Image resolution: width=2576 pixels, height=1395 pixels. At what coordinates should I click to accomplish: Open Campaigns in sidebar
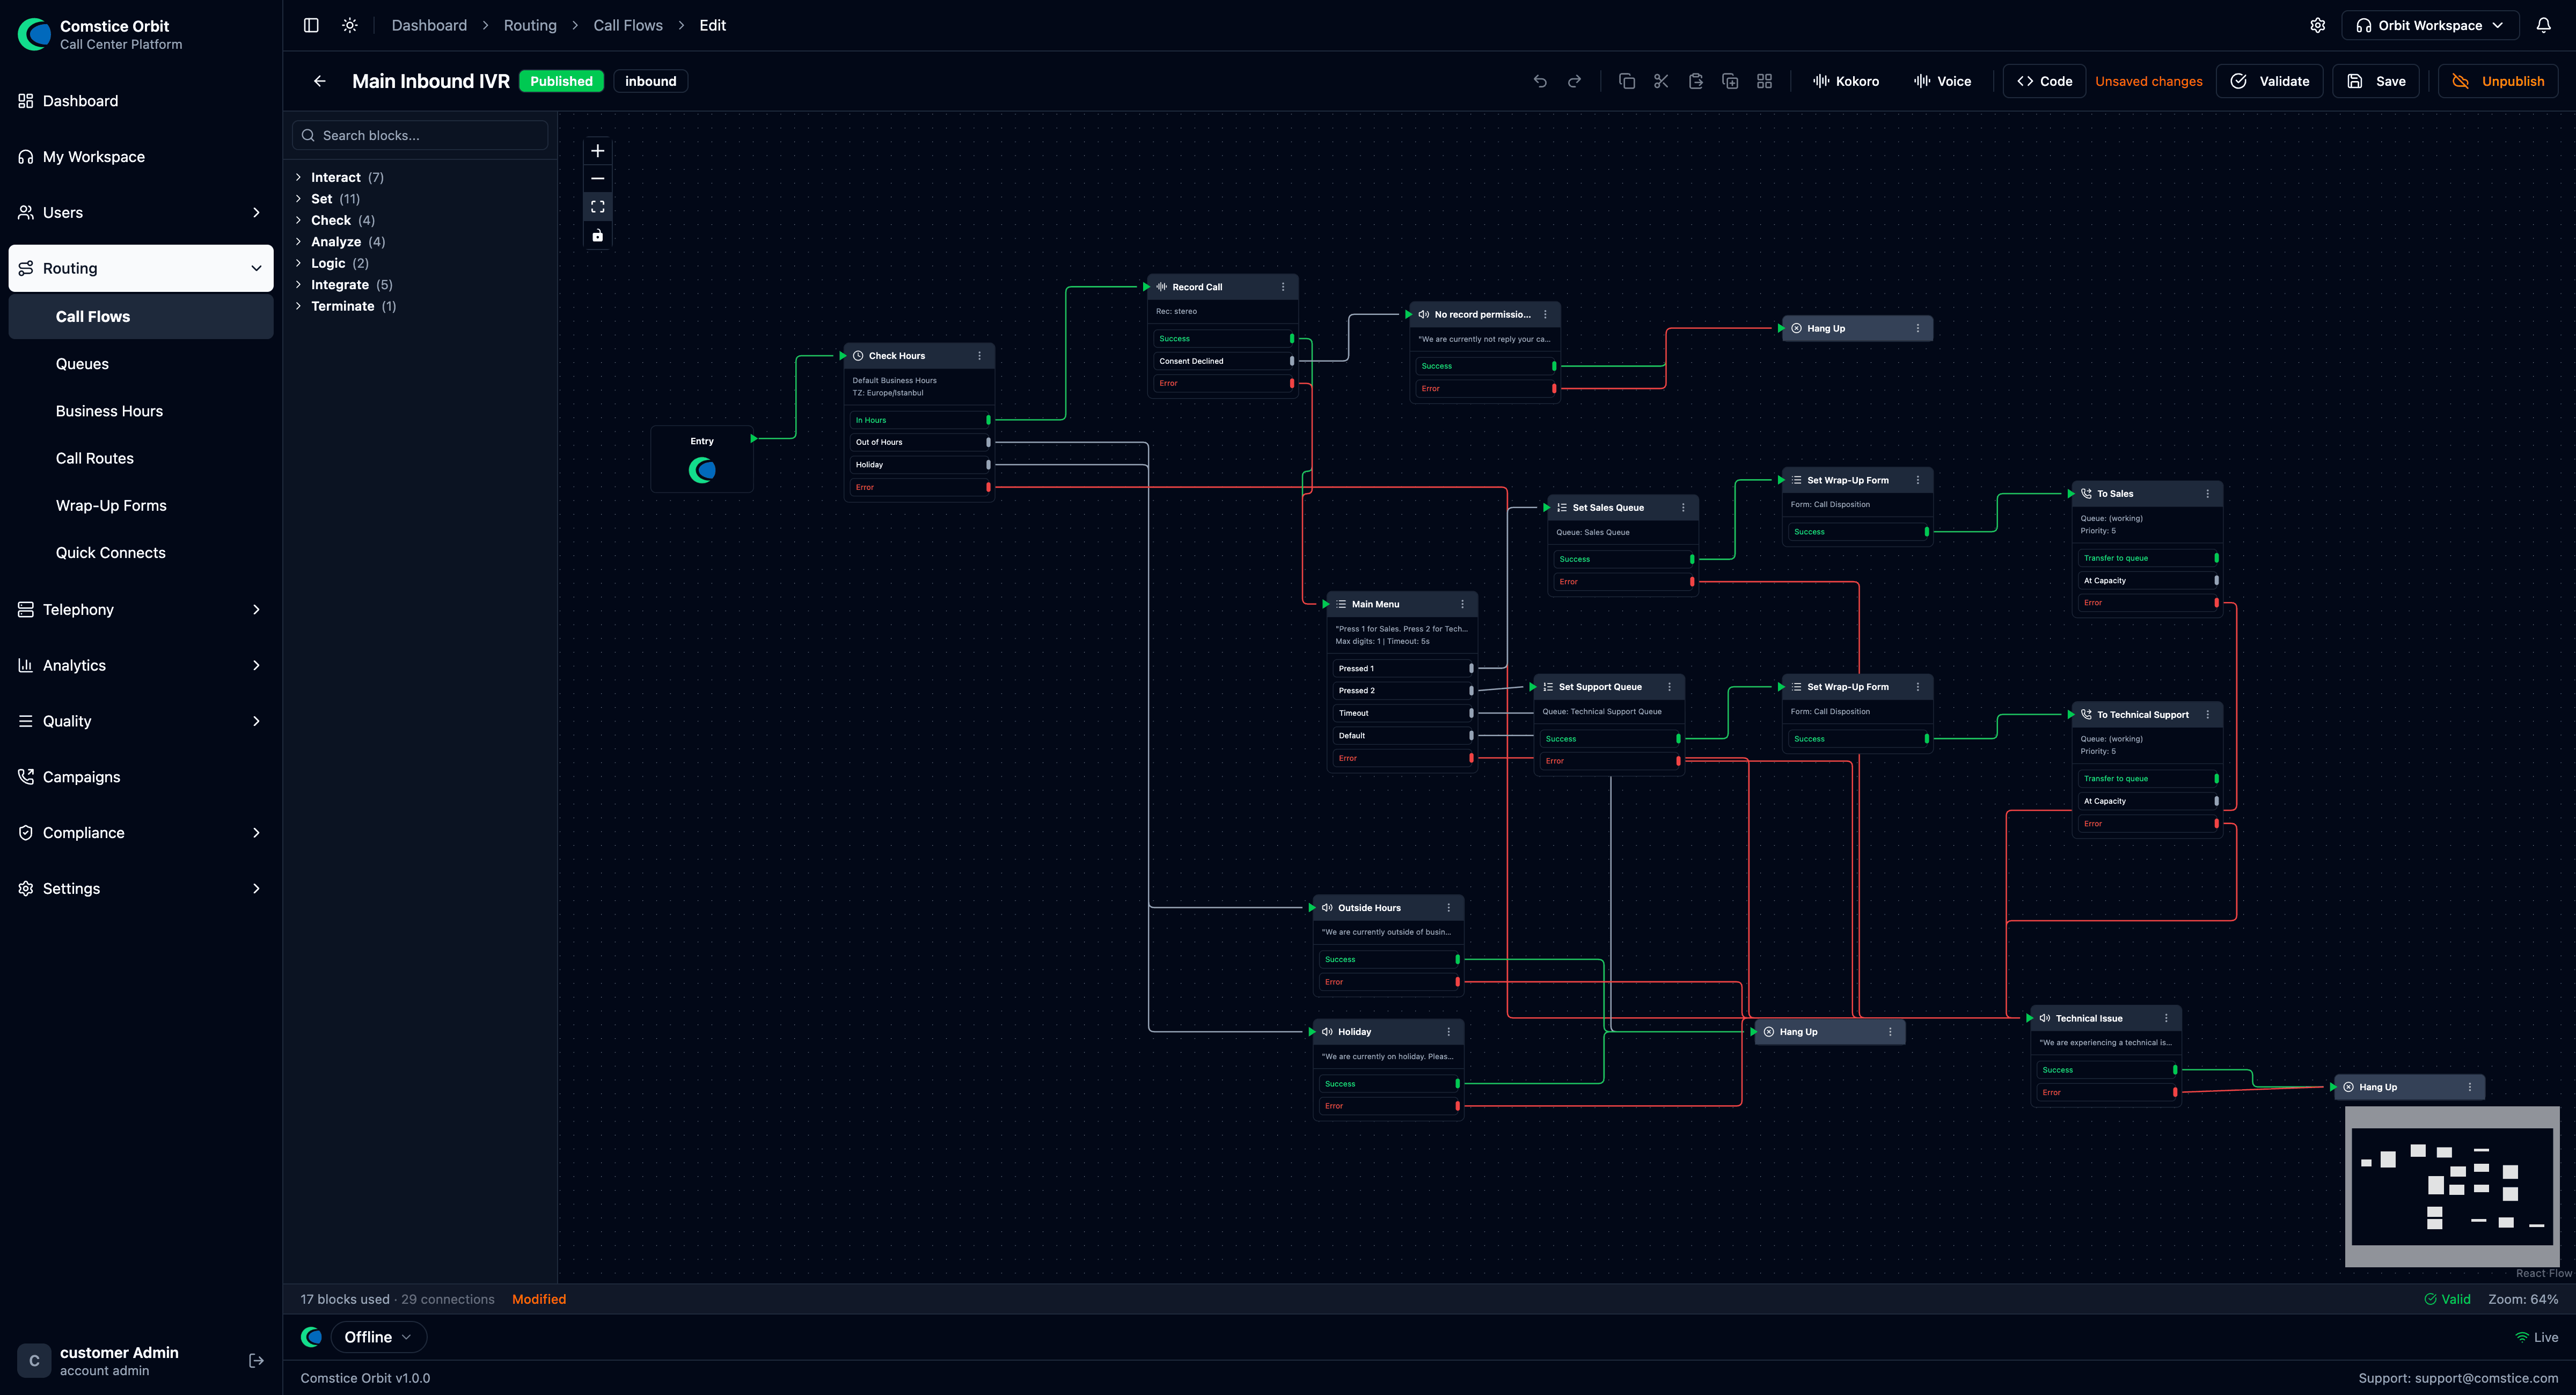tap(141, 777)
